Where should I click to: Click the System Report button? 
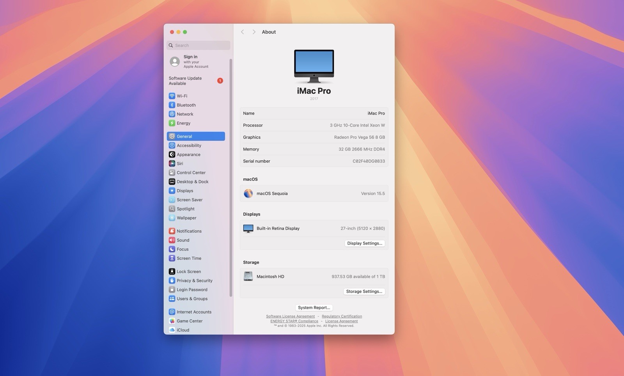coord(314,308)
